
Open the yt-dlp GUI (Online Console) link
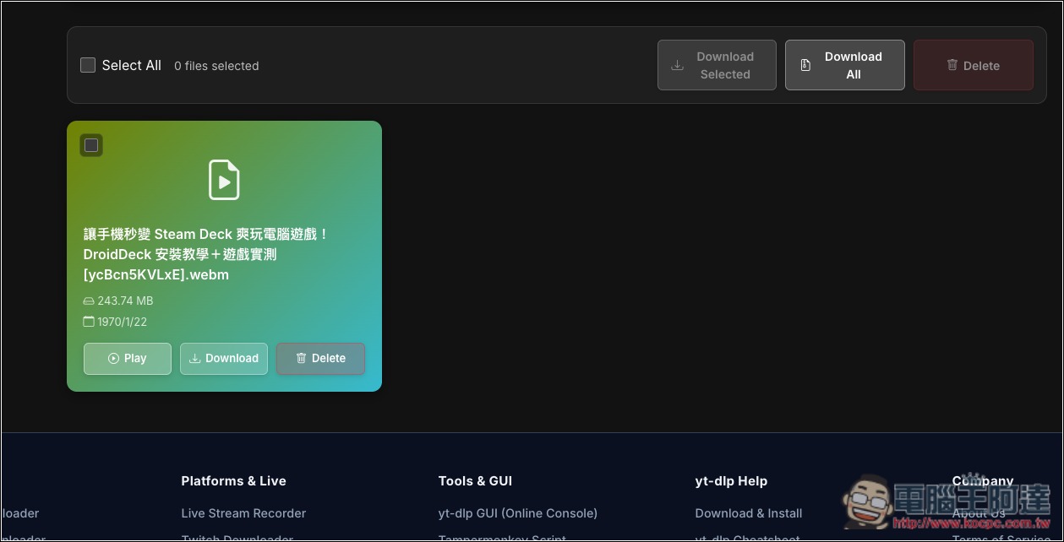pyautogui.click(x=518, y=513)
